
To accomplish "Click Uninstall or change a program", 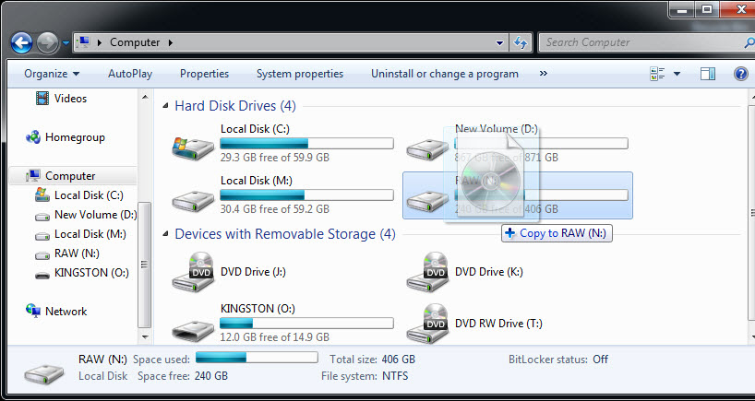I will [445, 74].
